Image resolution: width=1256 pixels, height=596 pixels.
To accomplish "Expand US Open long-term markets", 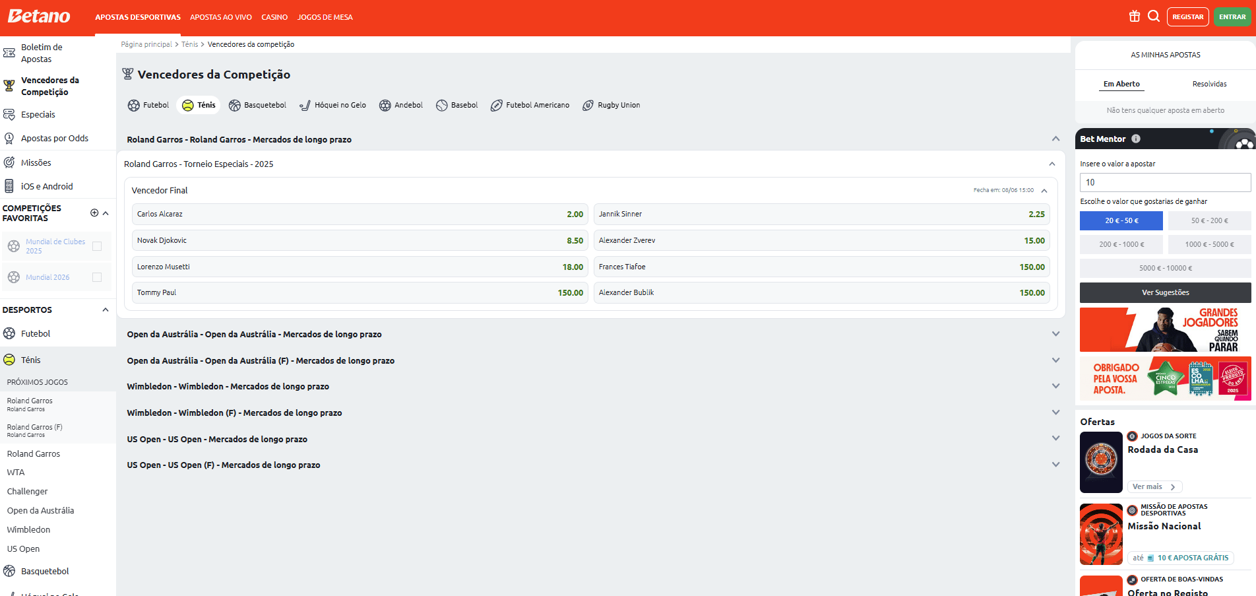I will point(1055,438).
